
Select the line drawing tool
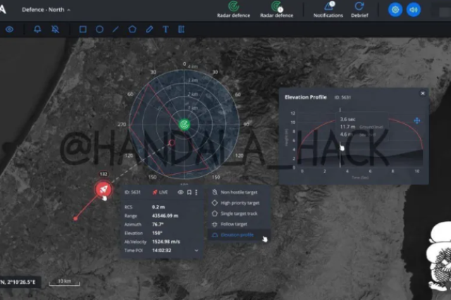click(116, 30)
